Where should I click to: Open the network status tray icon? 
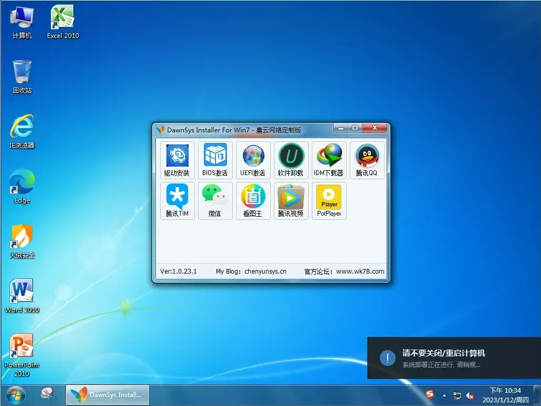tap(456, 395)
